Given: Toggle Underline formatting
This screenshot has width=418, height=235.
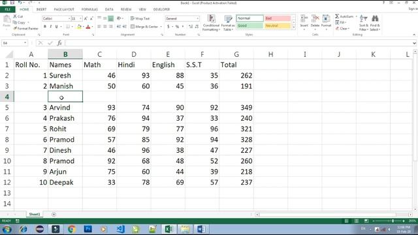Looking at the screenshot, I should [57, 27].
